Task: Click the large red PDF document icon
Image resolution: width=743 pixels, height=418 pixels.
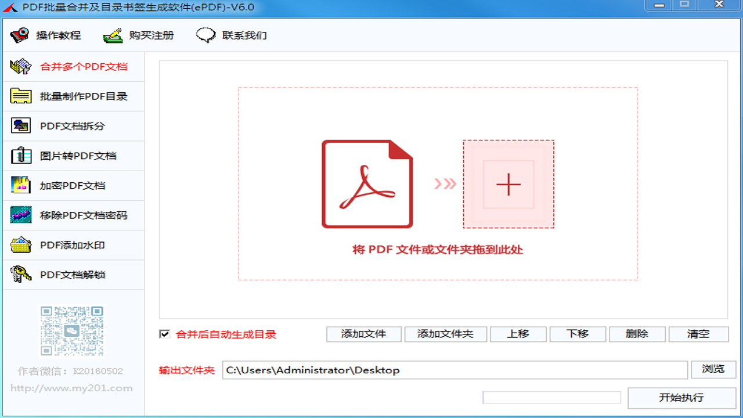Action: (367, 184)
